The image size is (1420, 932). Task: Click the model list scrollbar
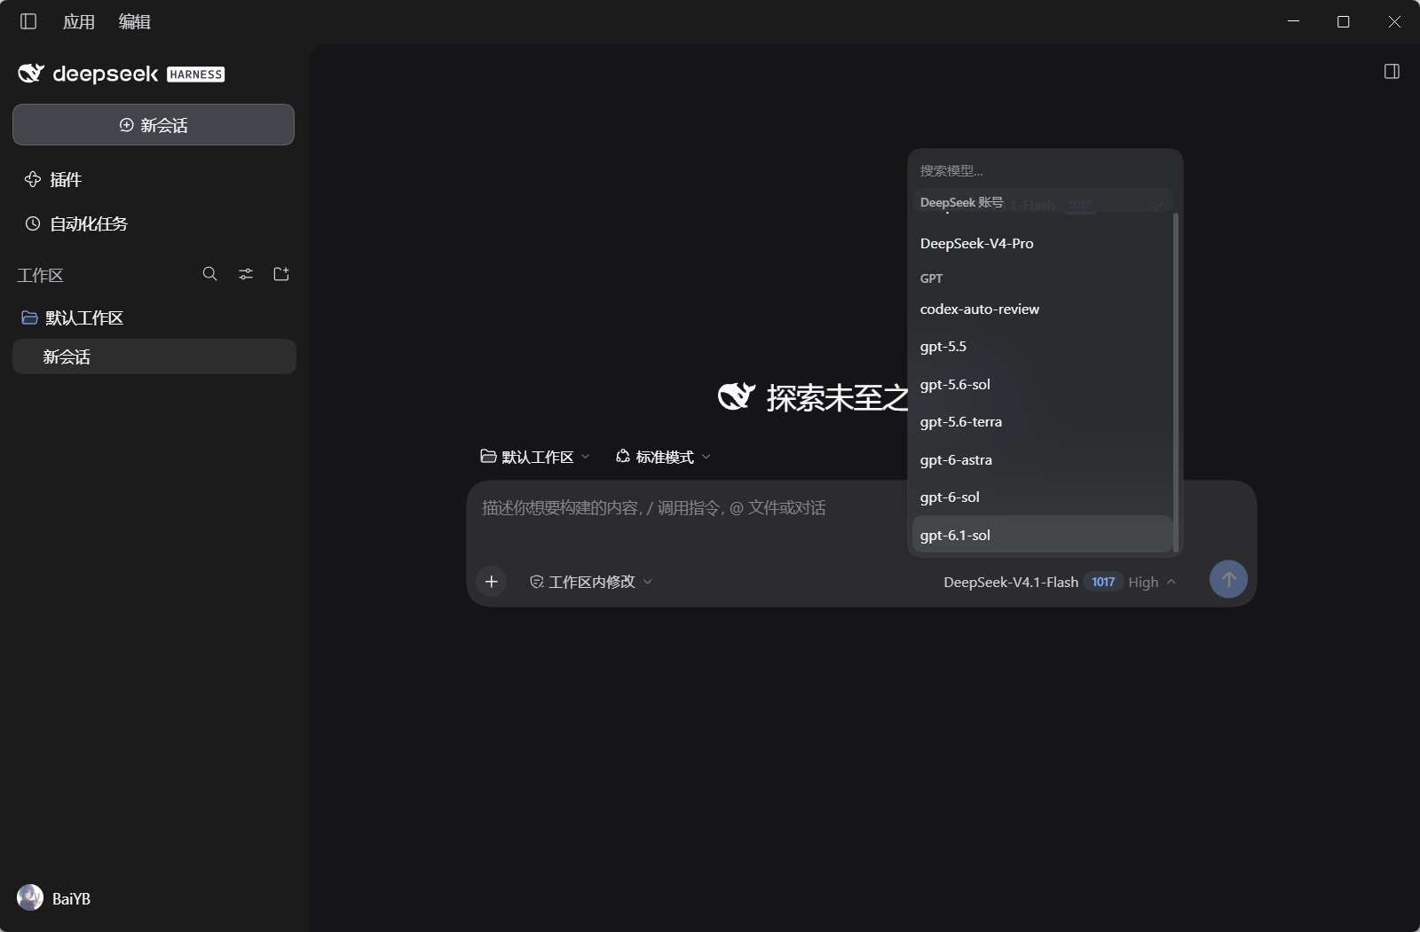pyautogui.click(x=1176, y=381)
